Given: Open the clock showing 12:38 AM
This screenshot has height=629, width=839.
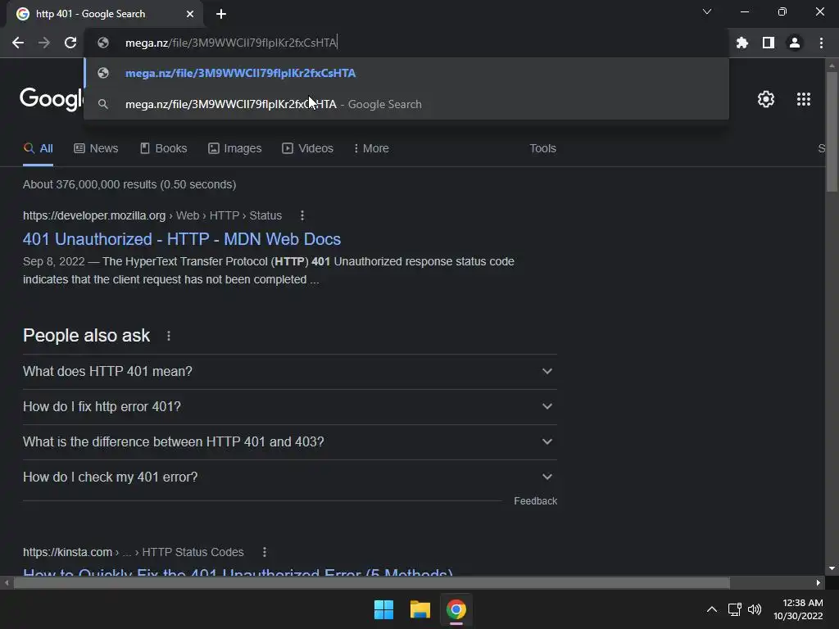Looking at the screenshot, I should 798,609.
